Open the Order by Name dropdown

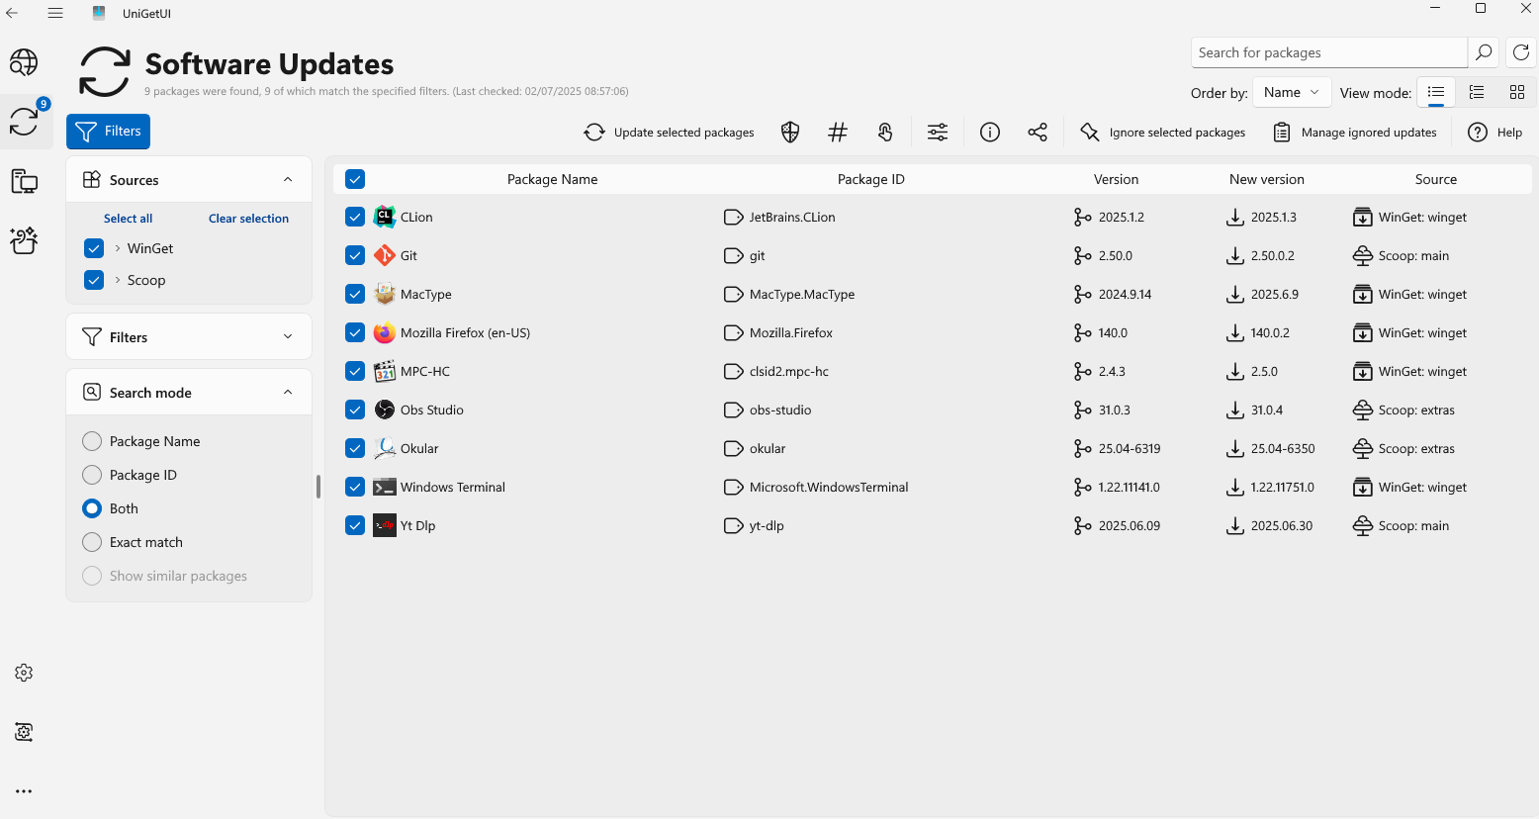tap(1292, 92)
